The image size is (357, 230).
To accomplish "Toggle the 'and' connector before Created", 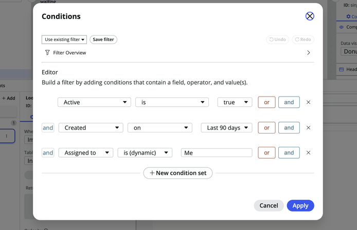I will coord(48,128).
